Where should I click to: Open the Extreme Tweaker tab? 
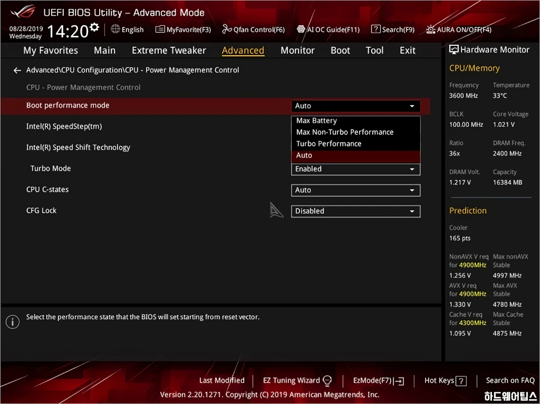(169, 50)
